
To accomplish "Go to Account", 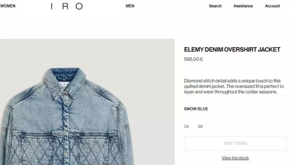I will click(x=272, y=6).
